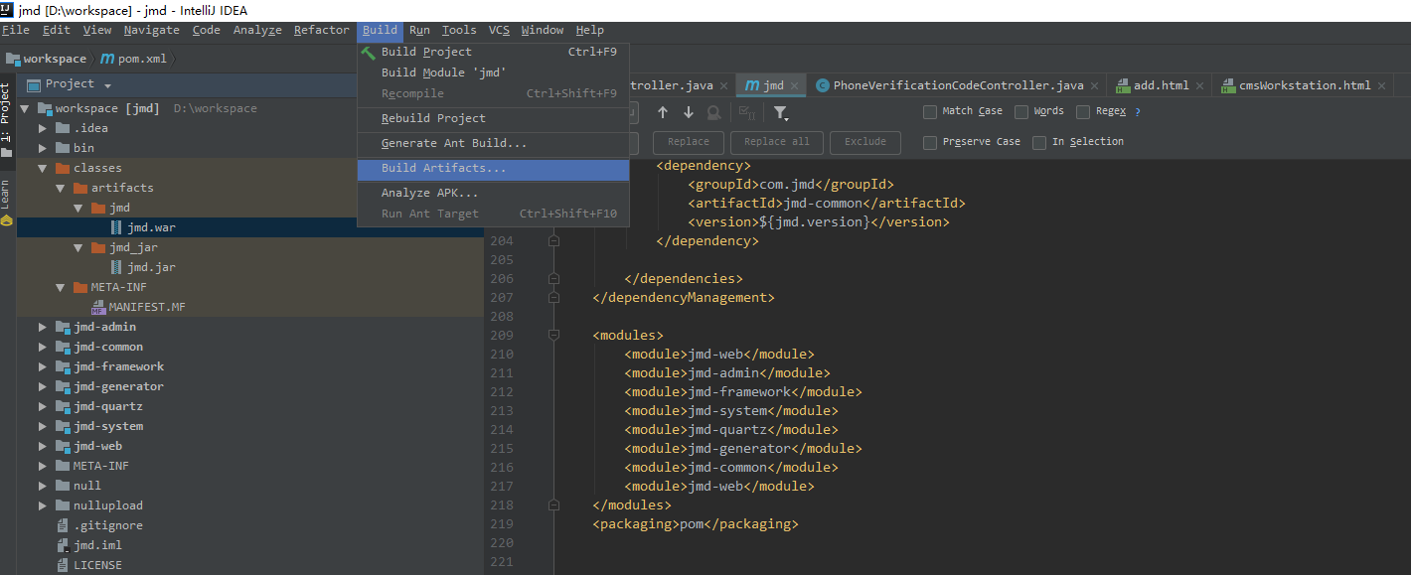Close the cmsWorkstation.html tab
This screenshot has height=575, width=1411.
[x=1380, y=85]
